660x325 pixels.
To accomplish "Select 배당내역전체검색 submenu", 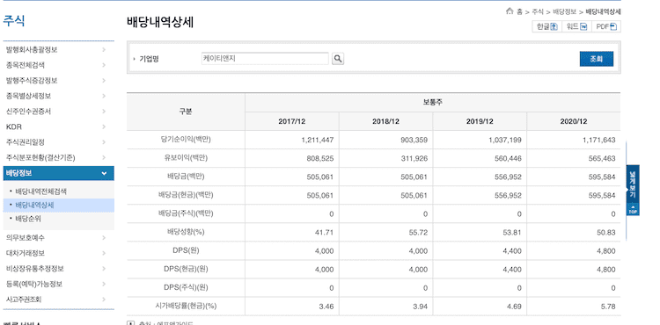I will coord(40,191).
